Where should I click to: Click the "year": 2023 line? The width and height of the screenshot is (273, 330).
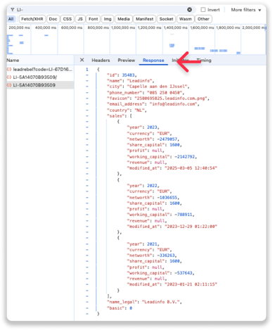coord(143,127)
